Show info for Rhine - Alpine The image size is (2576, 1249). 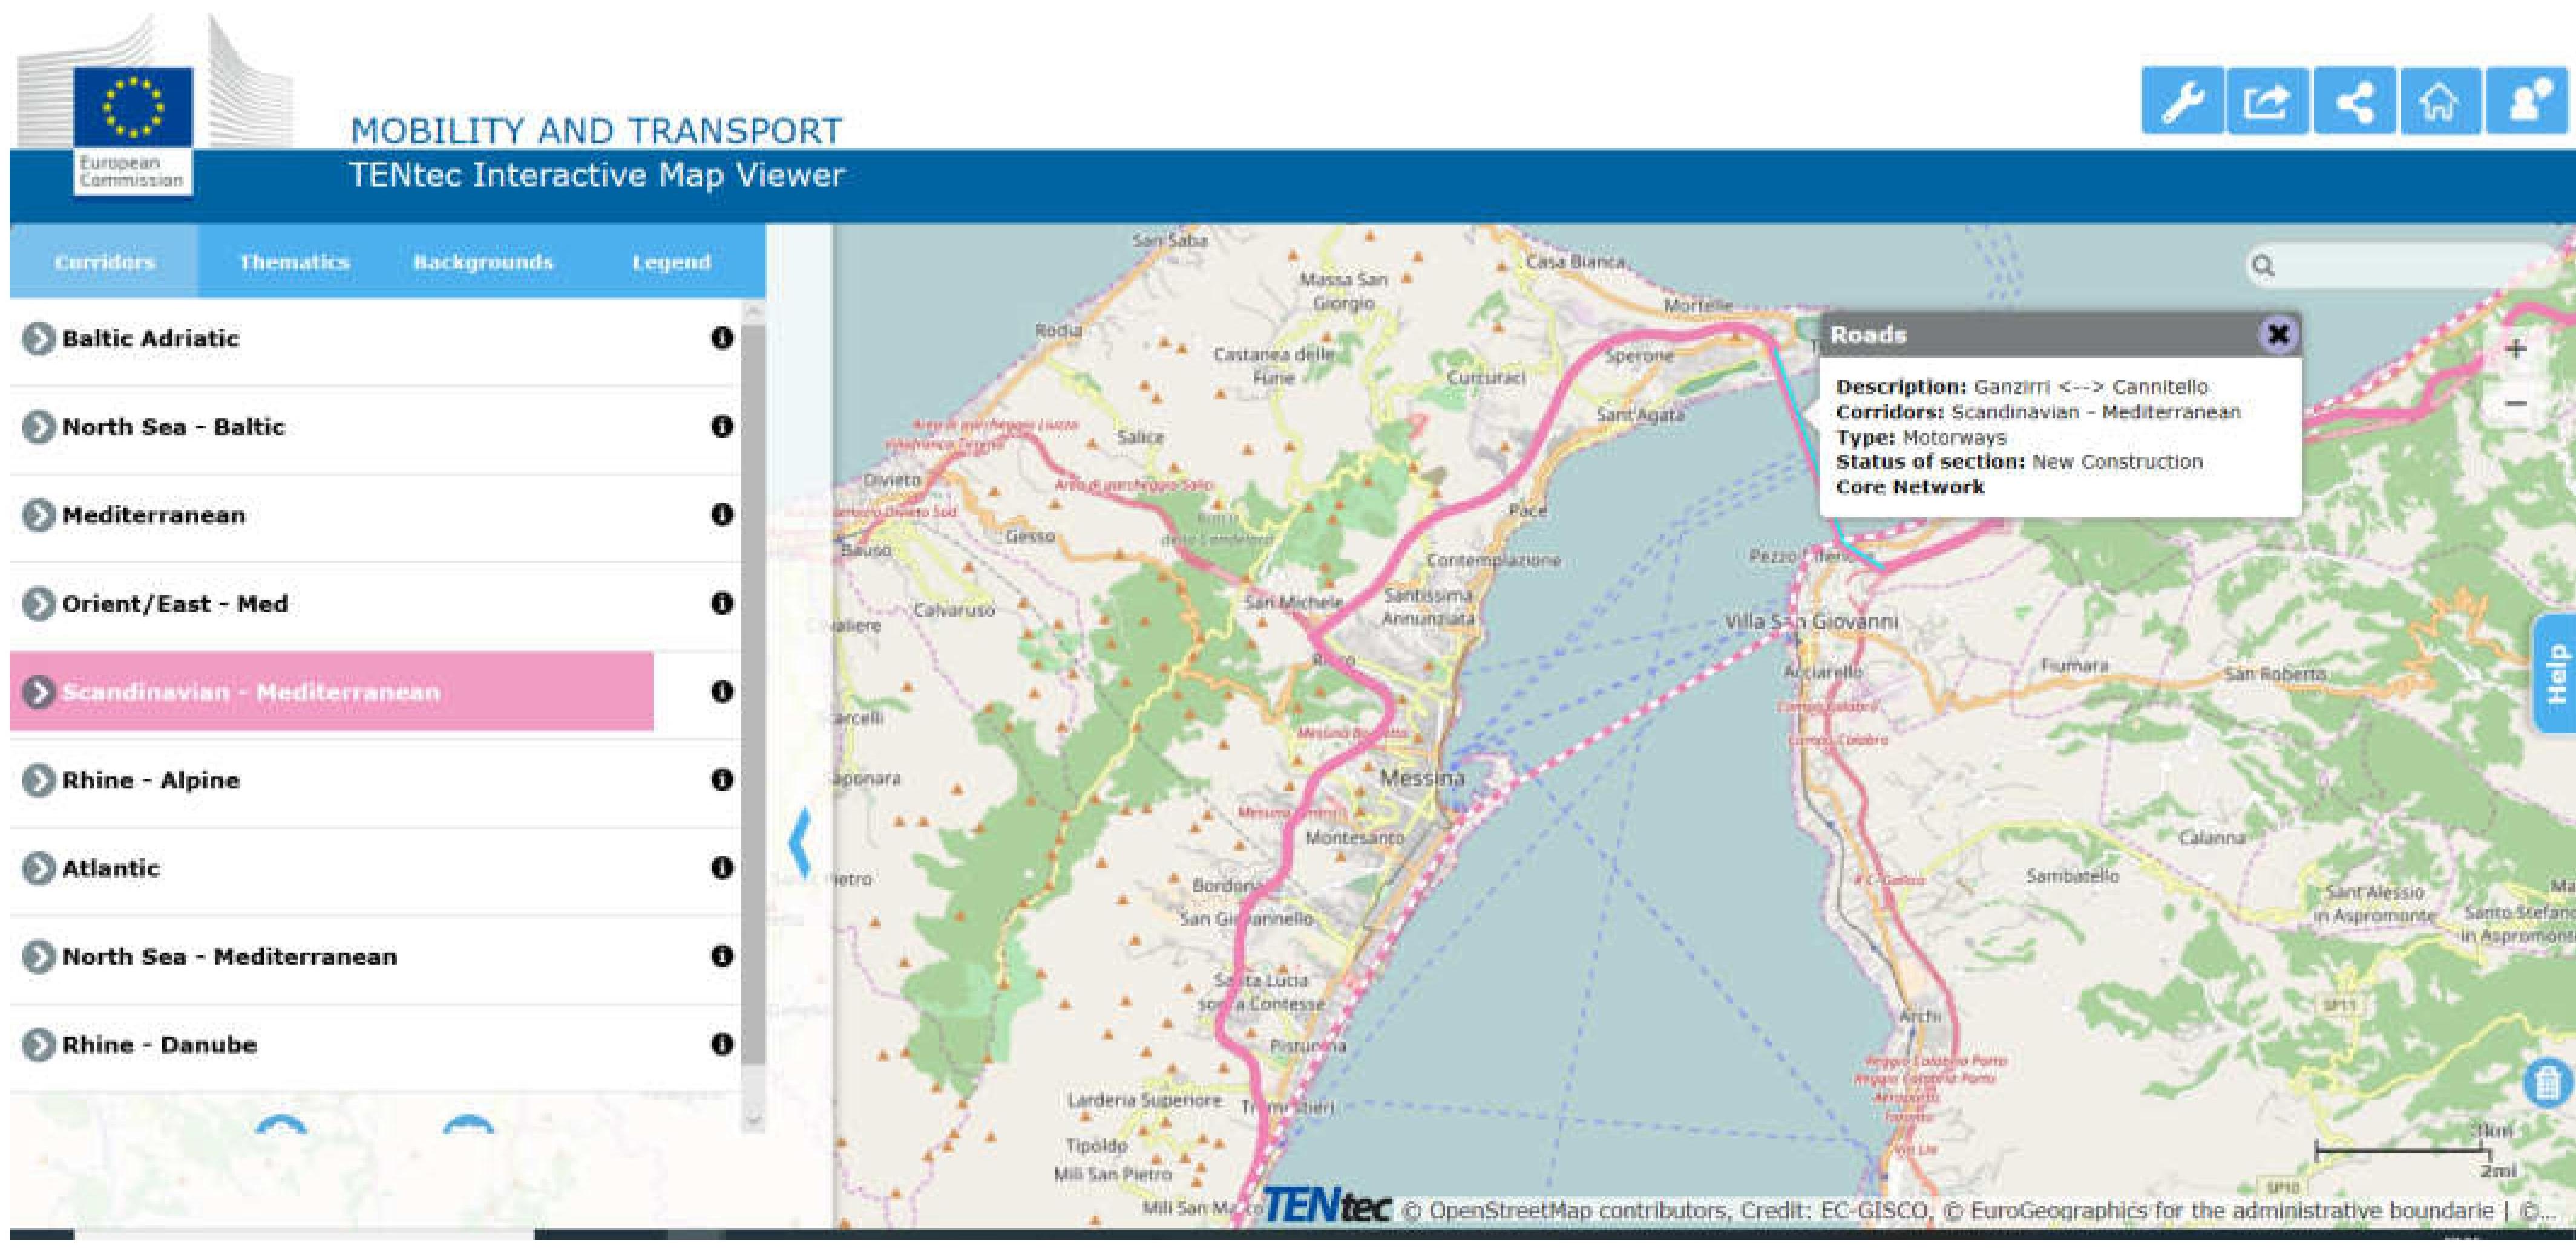pyautogui.click(x=722, y=779)
